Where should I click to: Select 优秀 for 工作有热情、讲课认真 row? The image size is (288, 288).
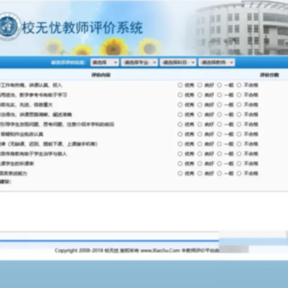click(x=180, y=85)
